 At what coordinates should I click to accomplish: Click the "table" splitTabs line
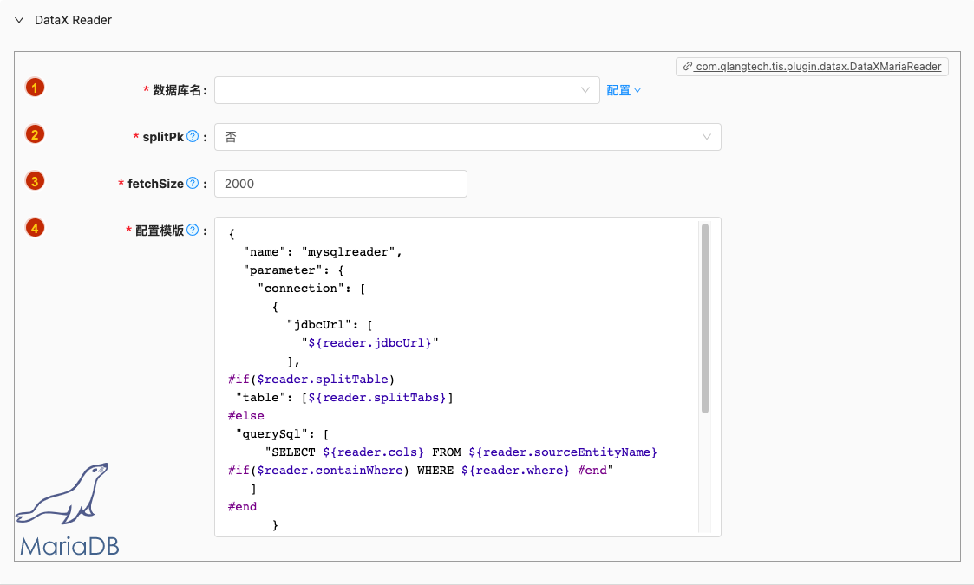pyautogui.click(x=344, y=398)
